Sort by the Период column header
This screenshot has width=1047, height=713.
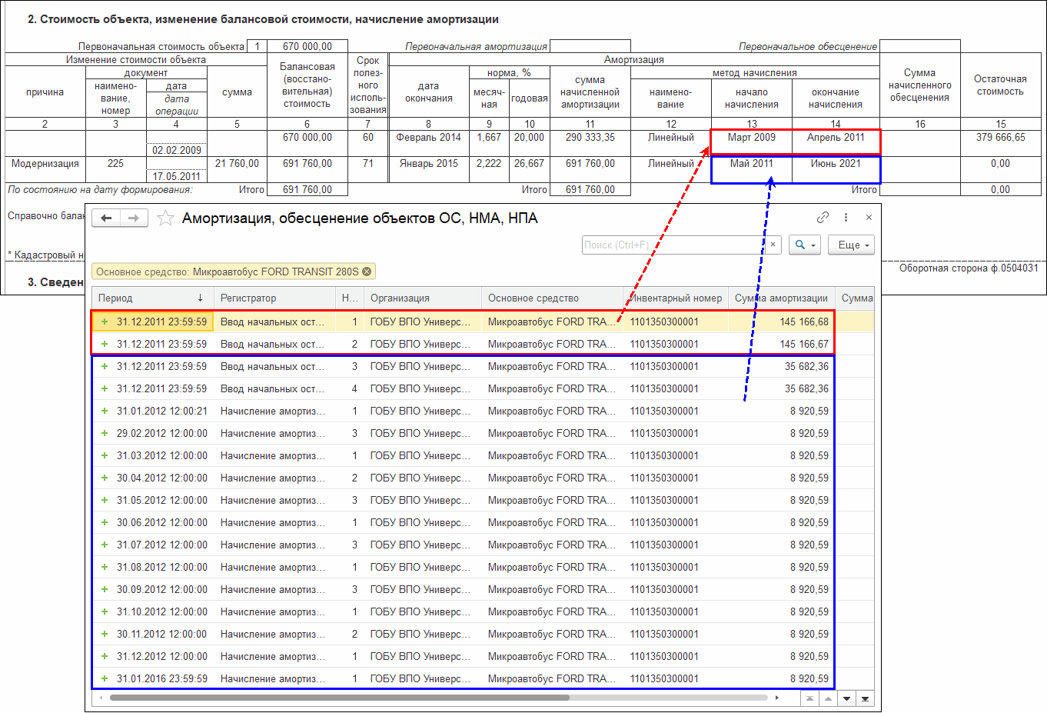coord(152,298)
